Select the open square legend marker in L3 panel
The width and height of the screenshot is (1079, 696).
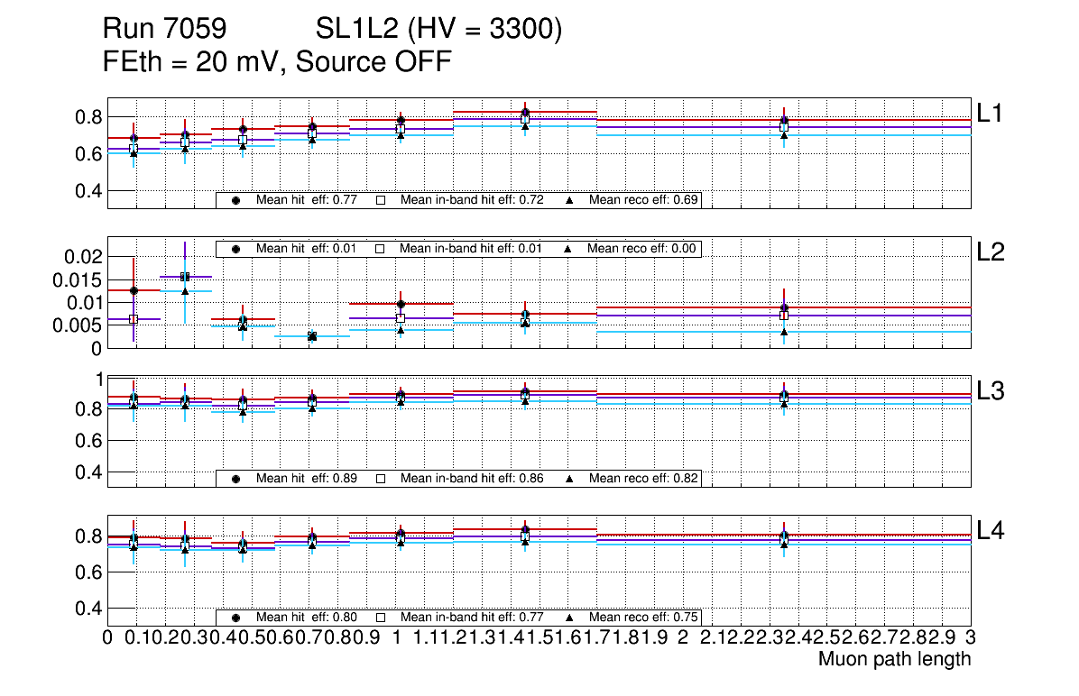(x=380, y=479)
